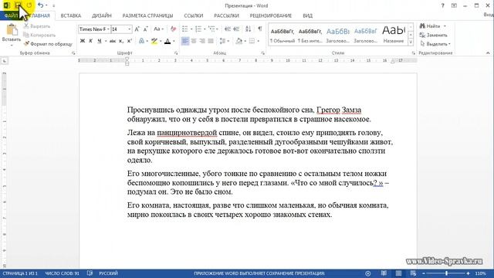Click the spelling check icon in status bar
The height and width of the screenshot is (278, 494).
(x=90, y=273)
